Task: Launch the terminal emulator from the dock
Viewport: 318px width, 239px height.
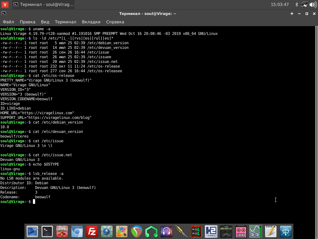Action: 47,232
